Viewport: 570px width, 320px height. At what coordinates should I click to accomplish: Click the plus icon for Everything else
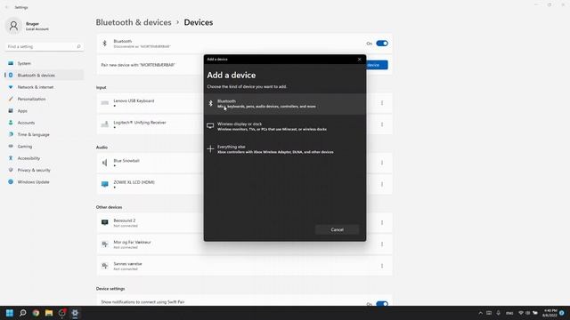(210, 148)
